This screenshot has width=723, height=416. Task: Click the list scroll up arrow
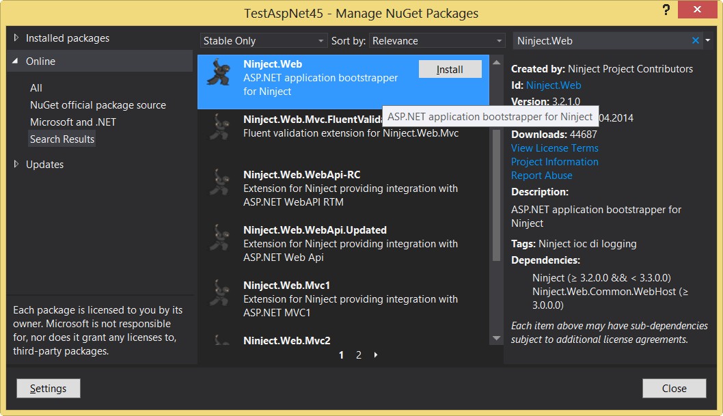tap(496, 62)
